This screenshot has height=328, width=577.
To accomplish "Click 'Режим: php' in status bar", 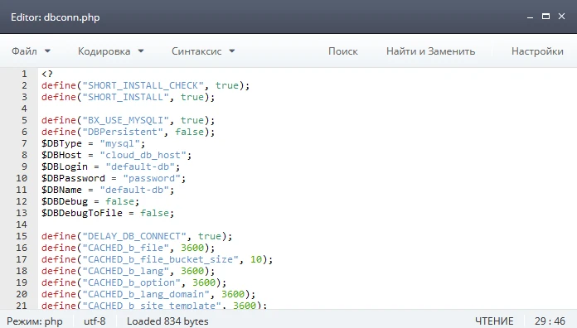I will pyautogui.click(x=35, y=321).
